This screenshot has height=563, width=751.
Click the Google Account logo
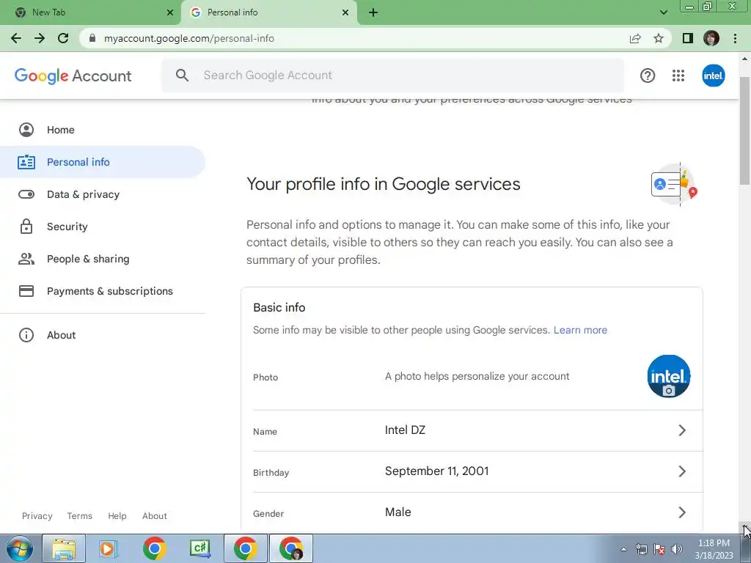73,76
